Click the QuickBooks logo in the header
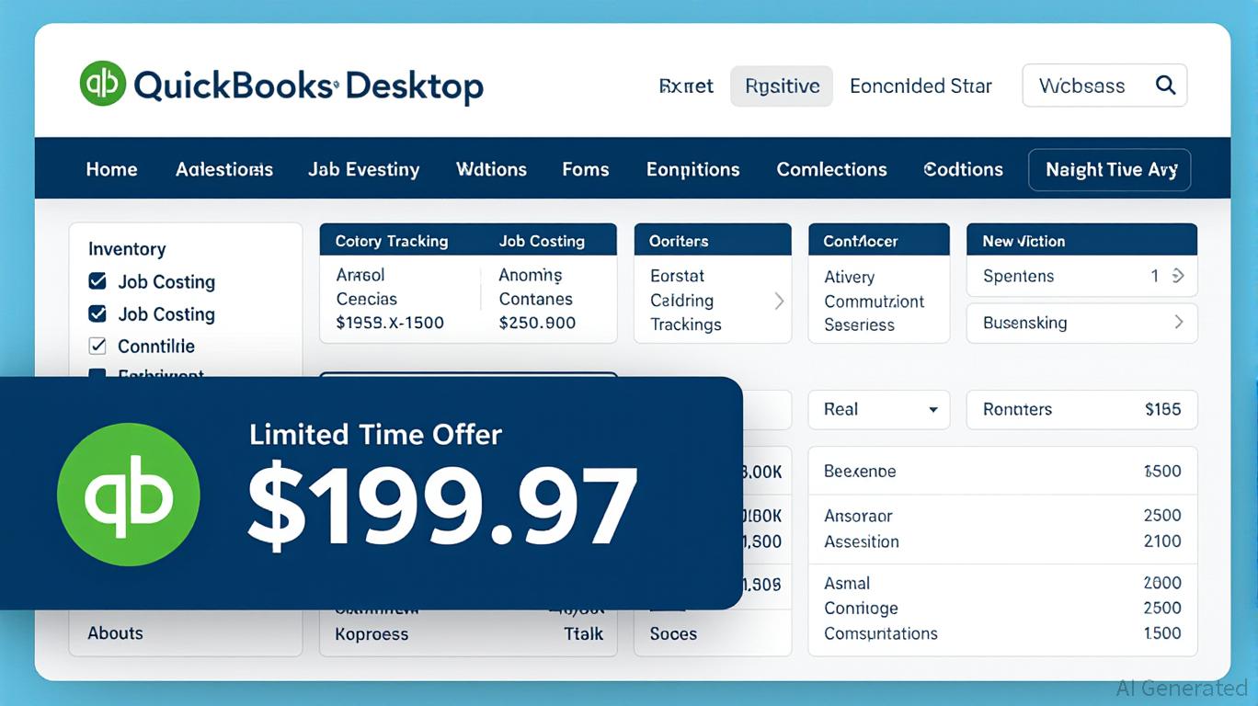The height and width of the screenshot is (706, 1258). (103, 85)
